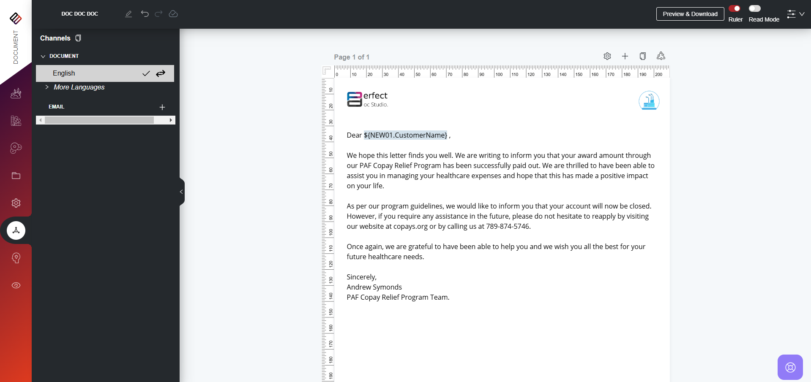Open the settings sliders dropdown
Image resolution: width=811 pixels, height=382 pixels.
(x=795, y=14)
